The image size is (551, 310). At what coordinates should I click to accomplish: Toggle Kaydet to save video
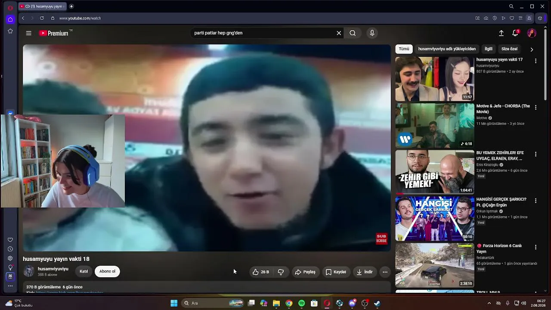[336, 272]
